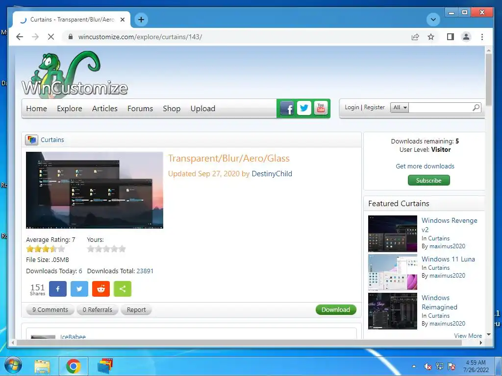The height and width of the screenshot is (376, 502).
Task: Report this skin
Action: coord(136,309)
